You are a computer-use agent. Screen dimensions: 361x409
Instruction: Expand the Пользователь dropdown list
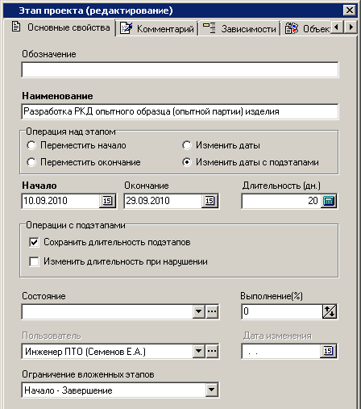(199, 351)
